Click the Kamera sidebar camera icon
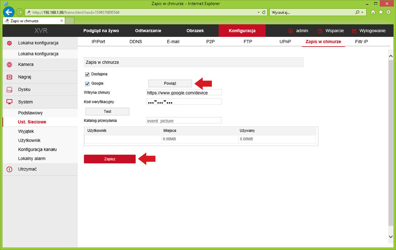The width and height of the screenshot is (396, 250). pos(10,65)
